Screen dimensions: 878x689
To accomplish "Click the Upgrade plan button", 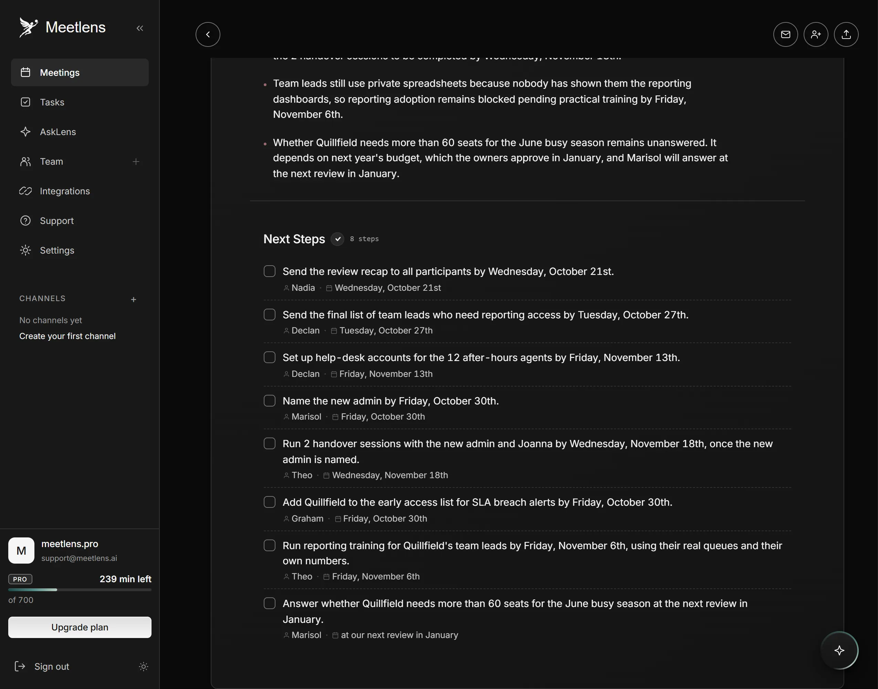I will 80,627.
